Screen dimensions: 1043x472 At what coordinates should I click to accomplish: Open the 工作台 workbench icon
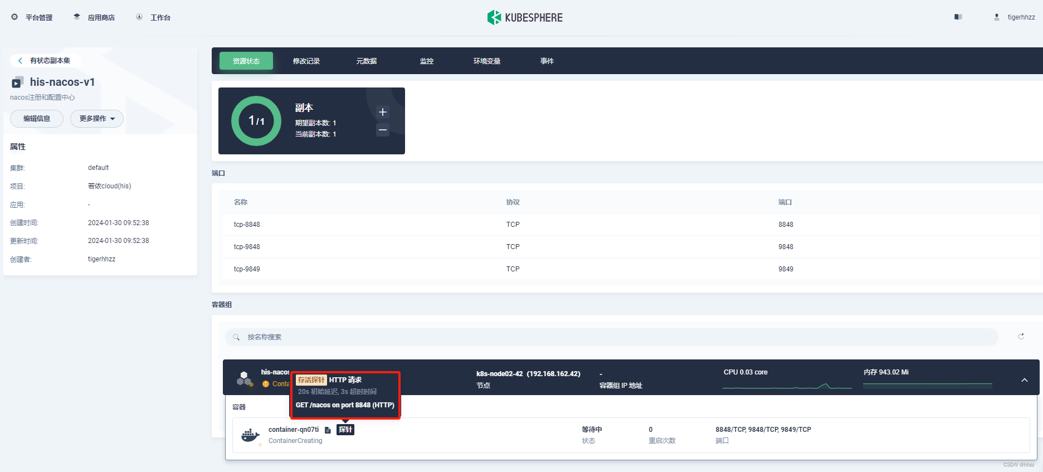(139, 17)
